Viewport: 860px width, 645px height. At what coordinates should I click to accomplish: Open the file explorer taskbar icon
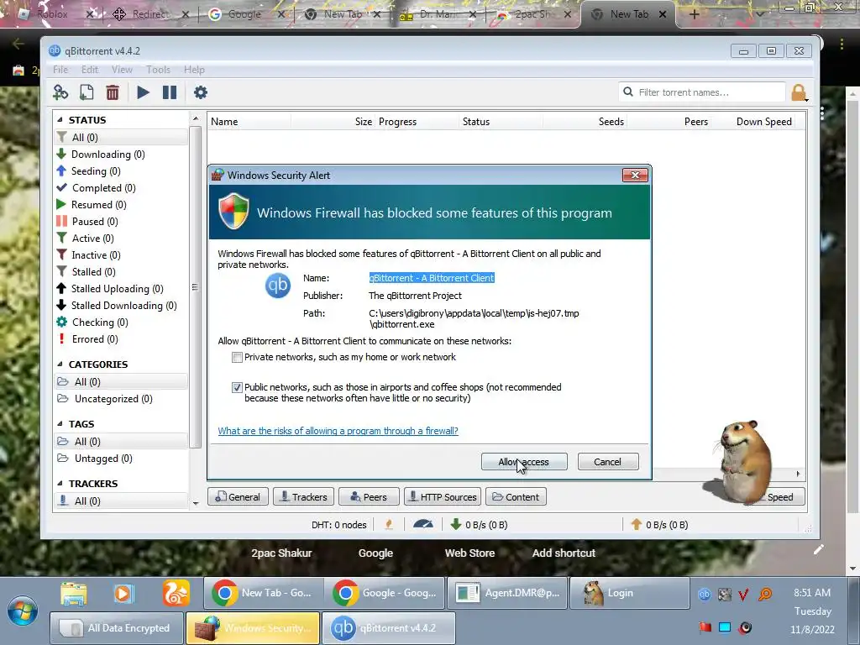click(74, 594)
